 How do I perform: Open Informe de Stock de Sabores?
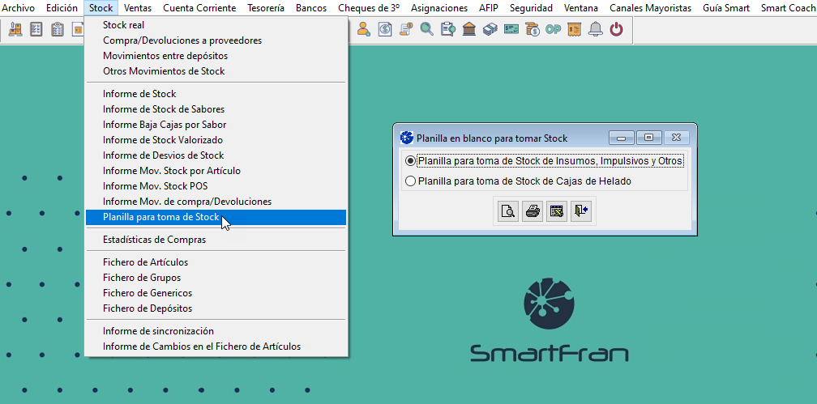coord(216,109)
